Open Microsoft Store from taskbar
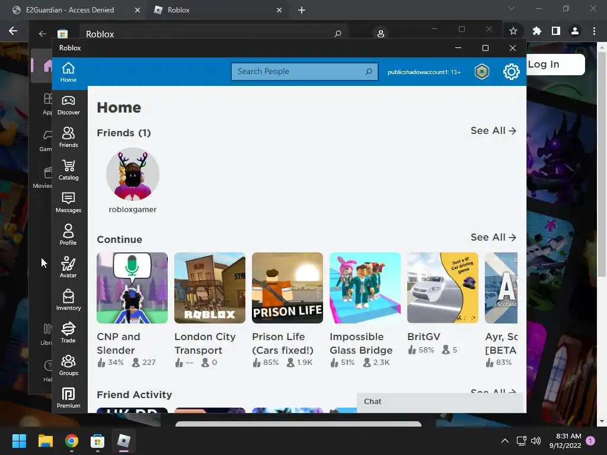Screen dimensions: 607x455 click(x=98, y=441)
